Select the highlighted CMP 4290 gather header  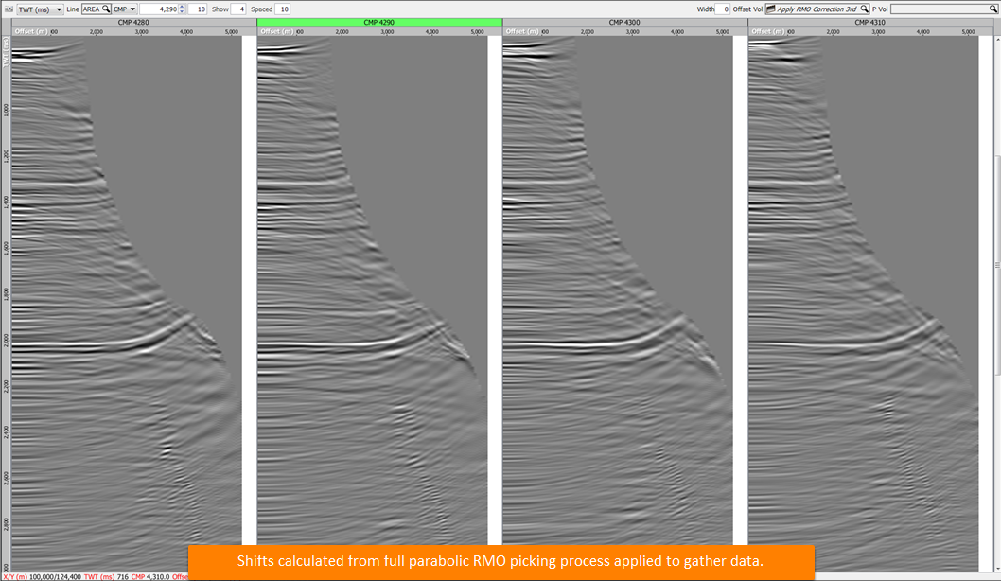point(379,23)
